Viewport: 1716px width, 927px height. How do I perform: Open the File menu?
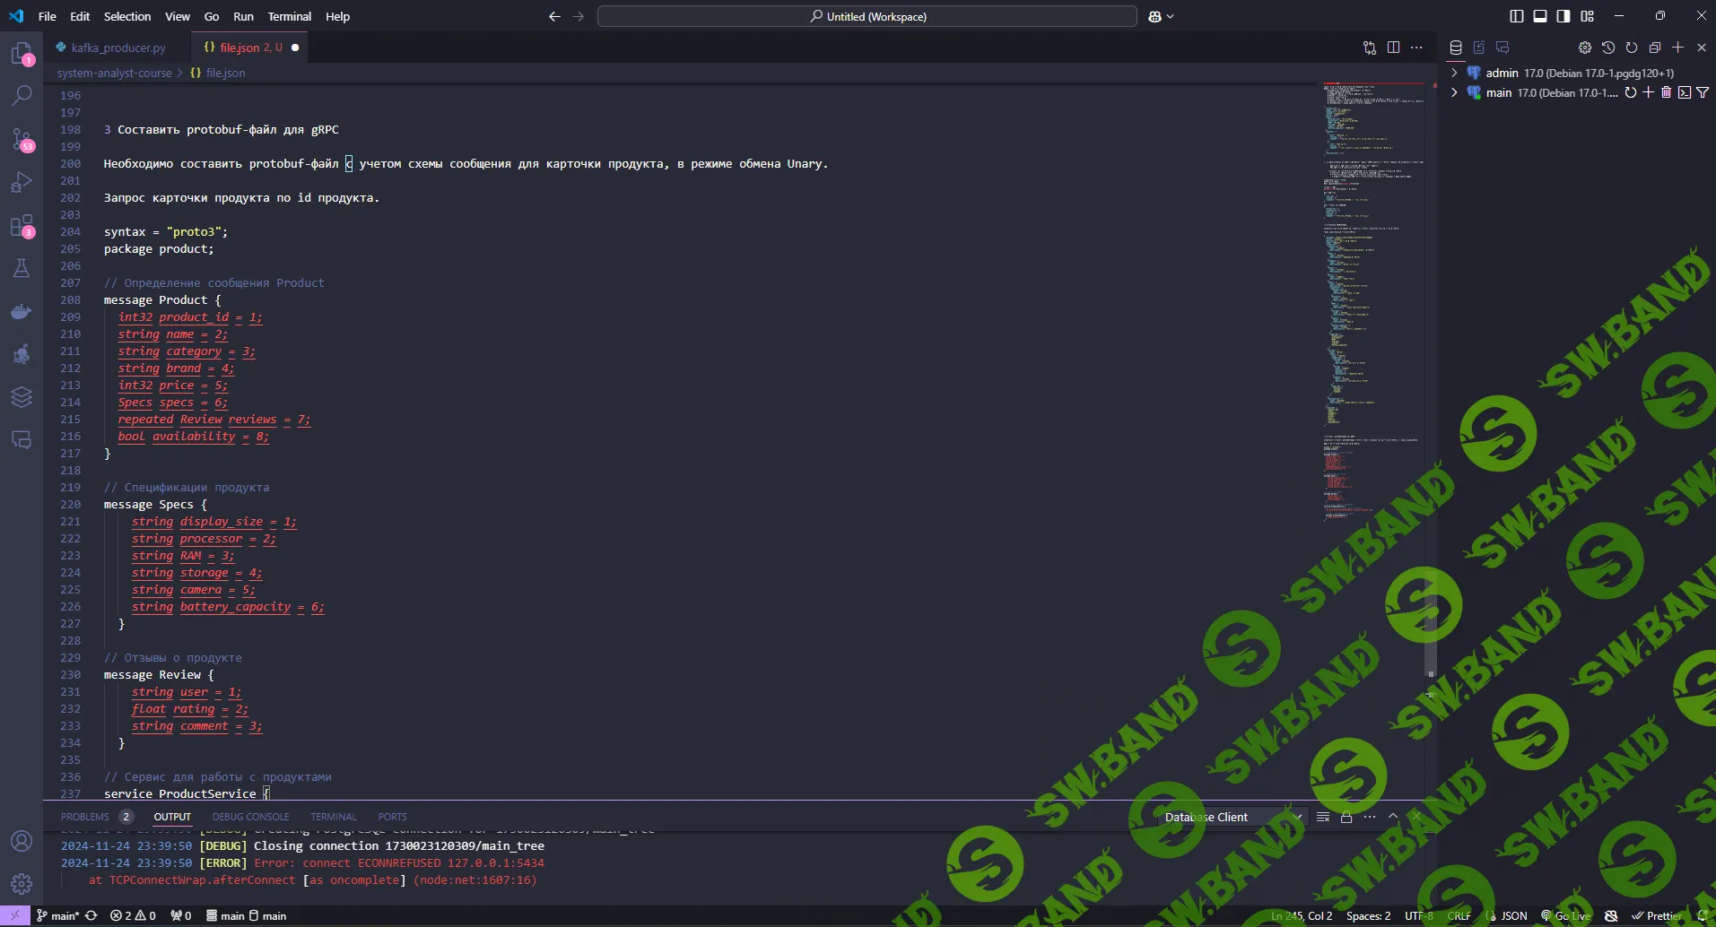coord(48,16)
